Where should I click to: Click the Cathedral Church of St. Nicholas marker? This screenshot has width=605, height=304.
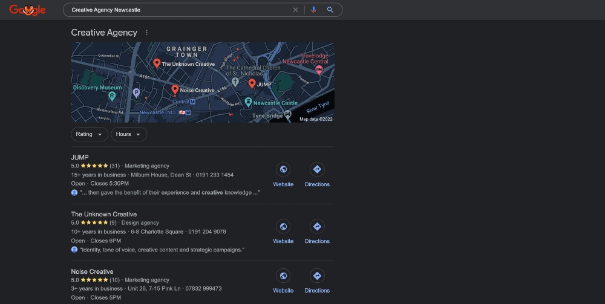[235, 82]
